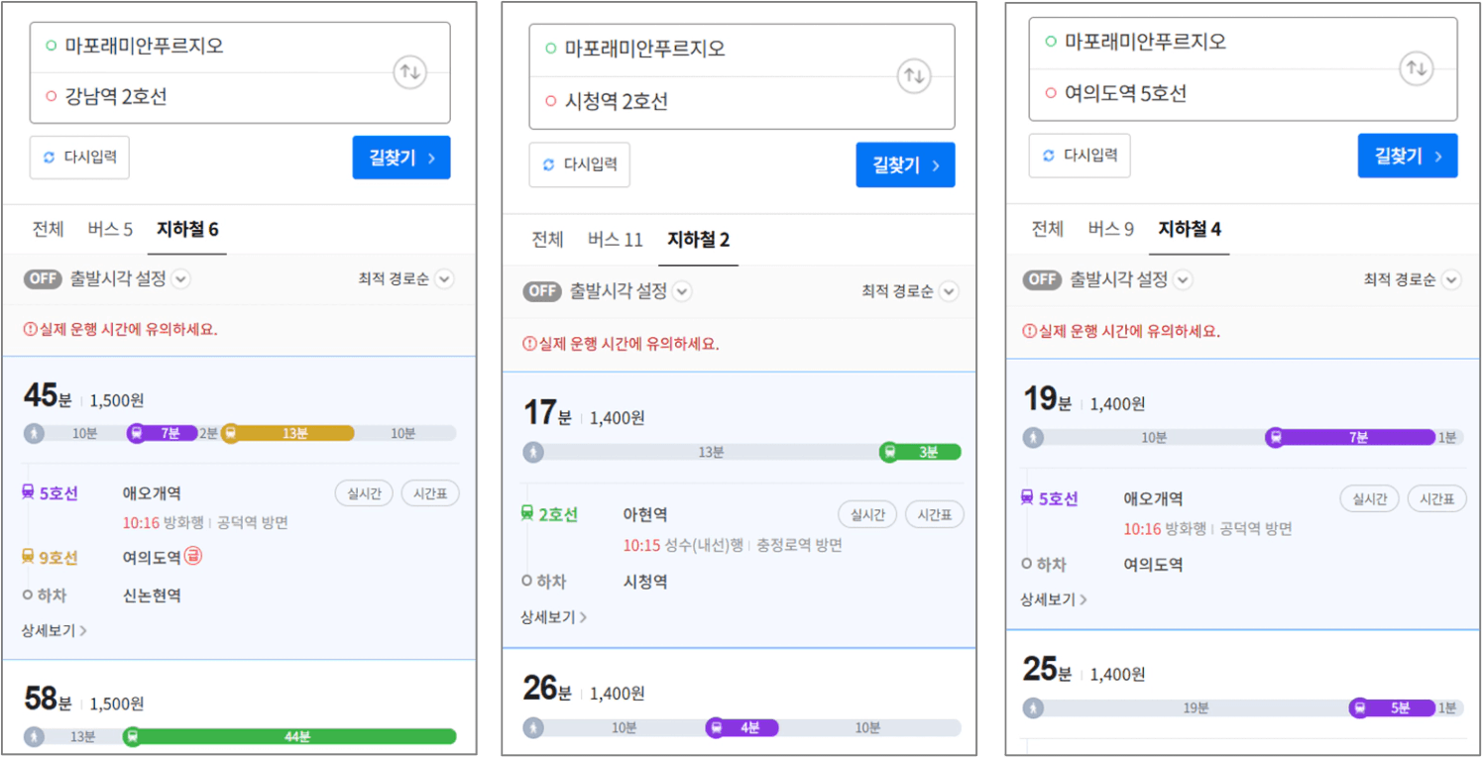Click 5호선 subway icon in 19분 route

pyautogui.click(x=1027, y=498)
